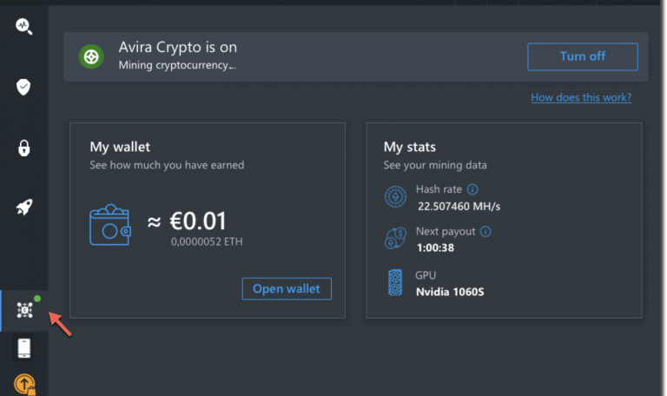Open the Security shield section
The image size is (667, 396).
[x=23, y=87]
